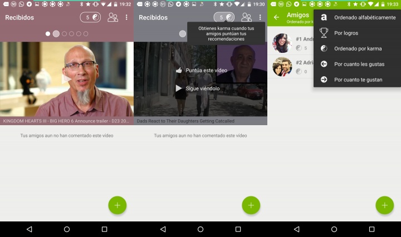The width and height of the screenshot is (401, 237).
Task: Tap green add button in Amigos screen
Action: pos(385,205)
